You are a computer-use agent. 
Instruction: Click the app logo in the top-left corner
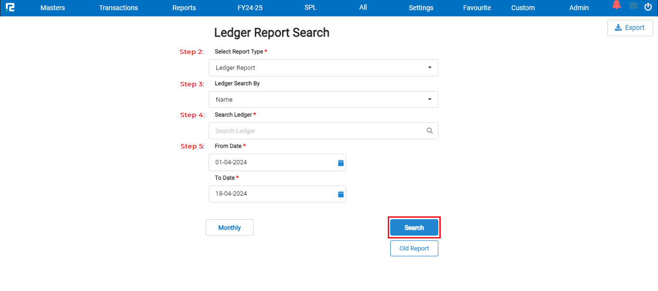[x=10, y=7]
